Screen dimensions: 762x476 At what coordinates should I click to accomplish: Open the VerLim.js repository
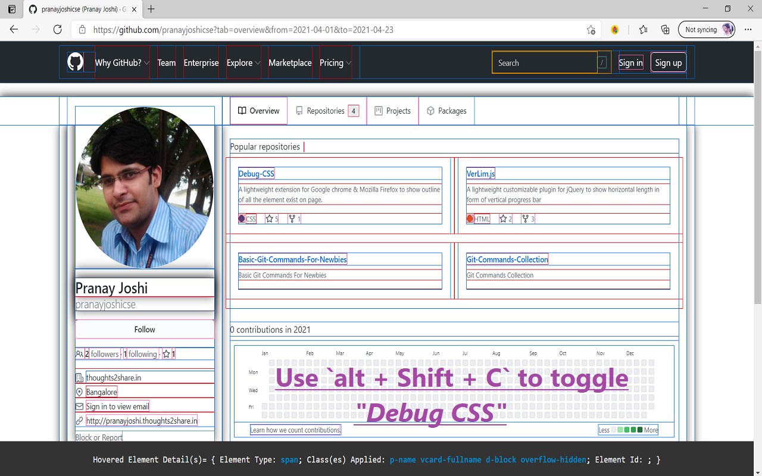coord(480,174)
